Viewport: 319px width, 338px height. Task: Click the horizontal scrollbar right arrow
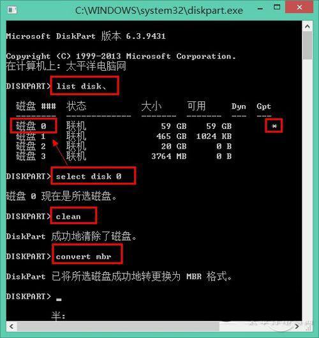pyautogui.click(x=297, y=327)
